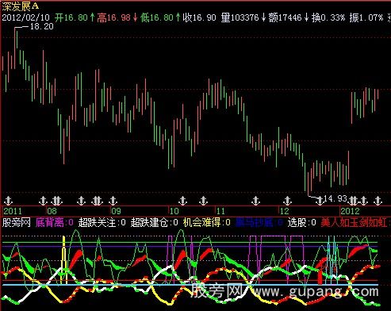Select the anchor marker above the 12 label
The height and width of the screenshot is (311, 391).
tap(287, 201)
